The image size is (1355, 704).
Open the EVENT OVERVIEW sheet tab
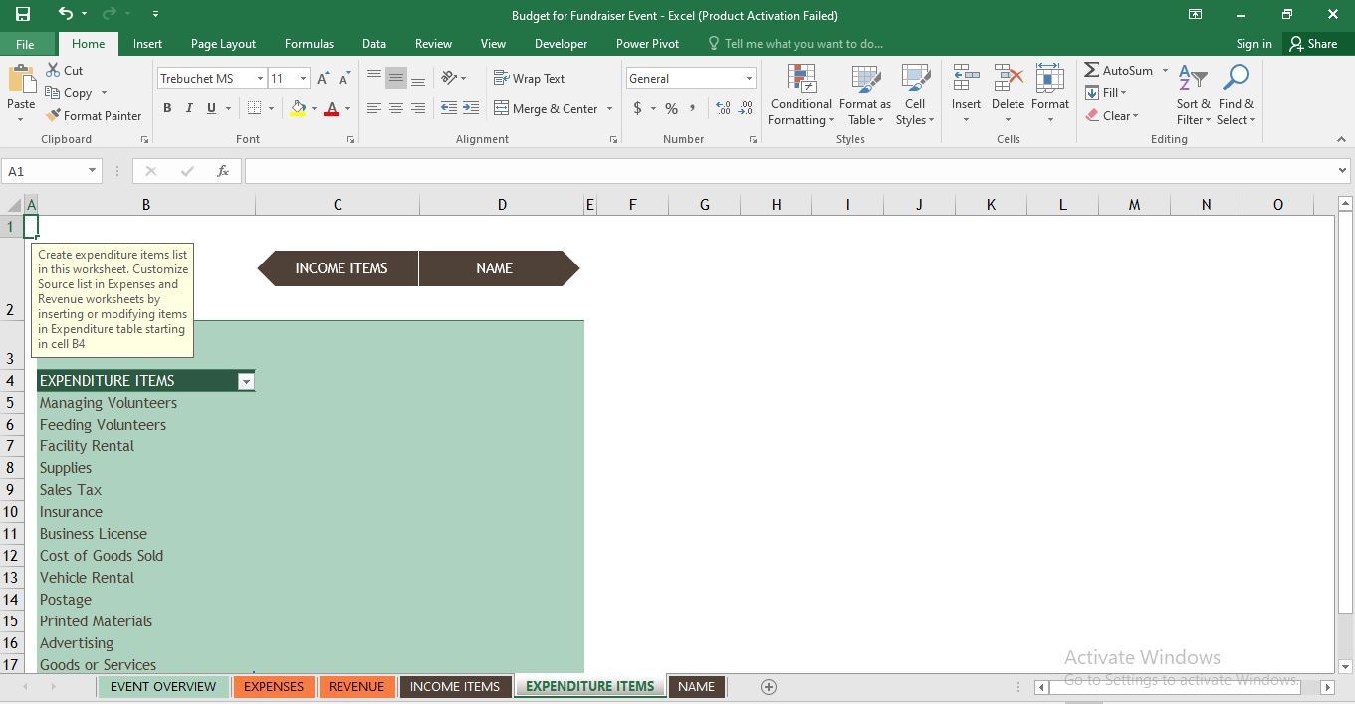pyautogui.click(x=162, y=686)
